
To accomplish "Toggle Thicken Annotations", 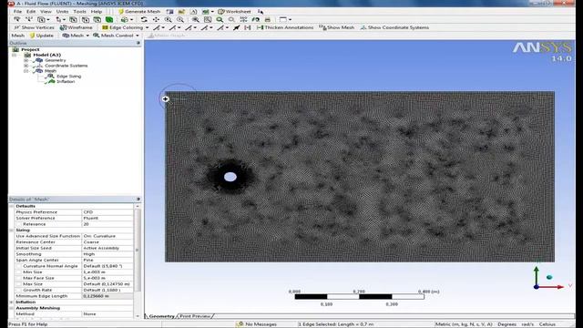I will click(285, 27).
